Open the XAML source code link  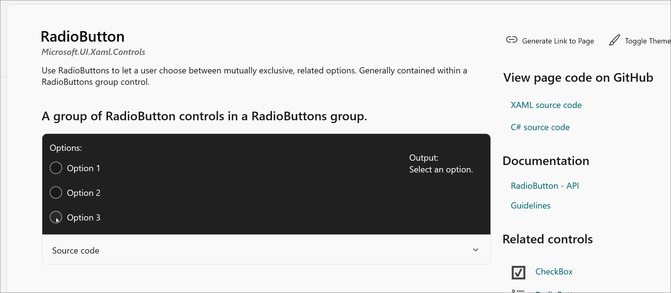click(x=546, y=105)
